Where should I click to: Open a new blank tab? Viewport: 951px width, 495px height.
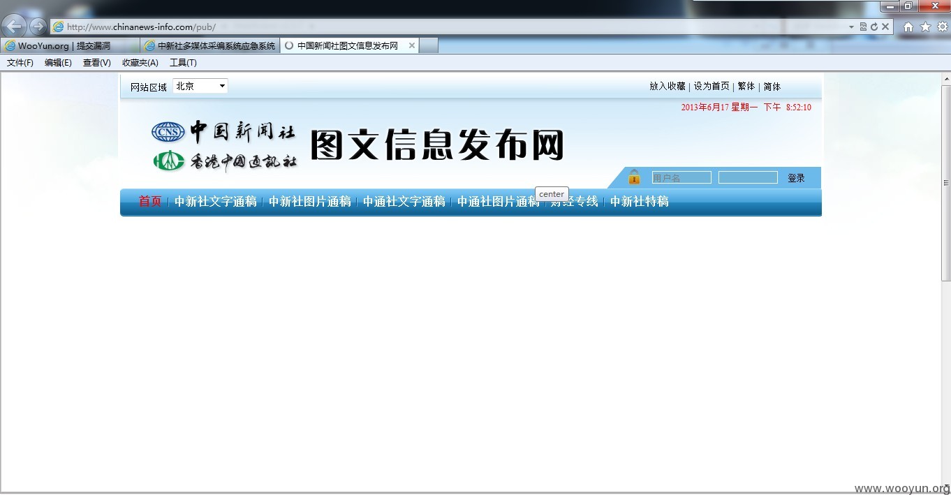[x=429, y=45]
